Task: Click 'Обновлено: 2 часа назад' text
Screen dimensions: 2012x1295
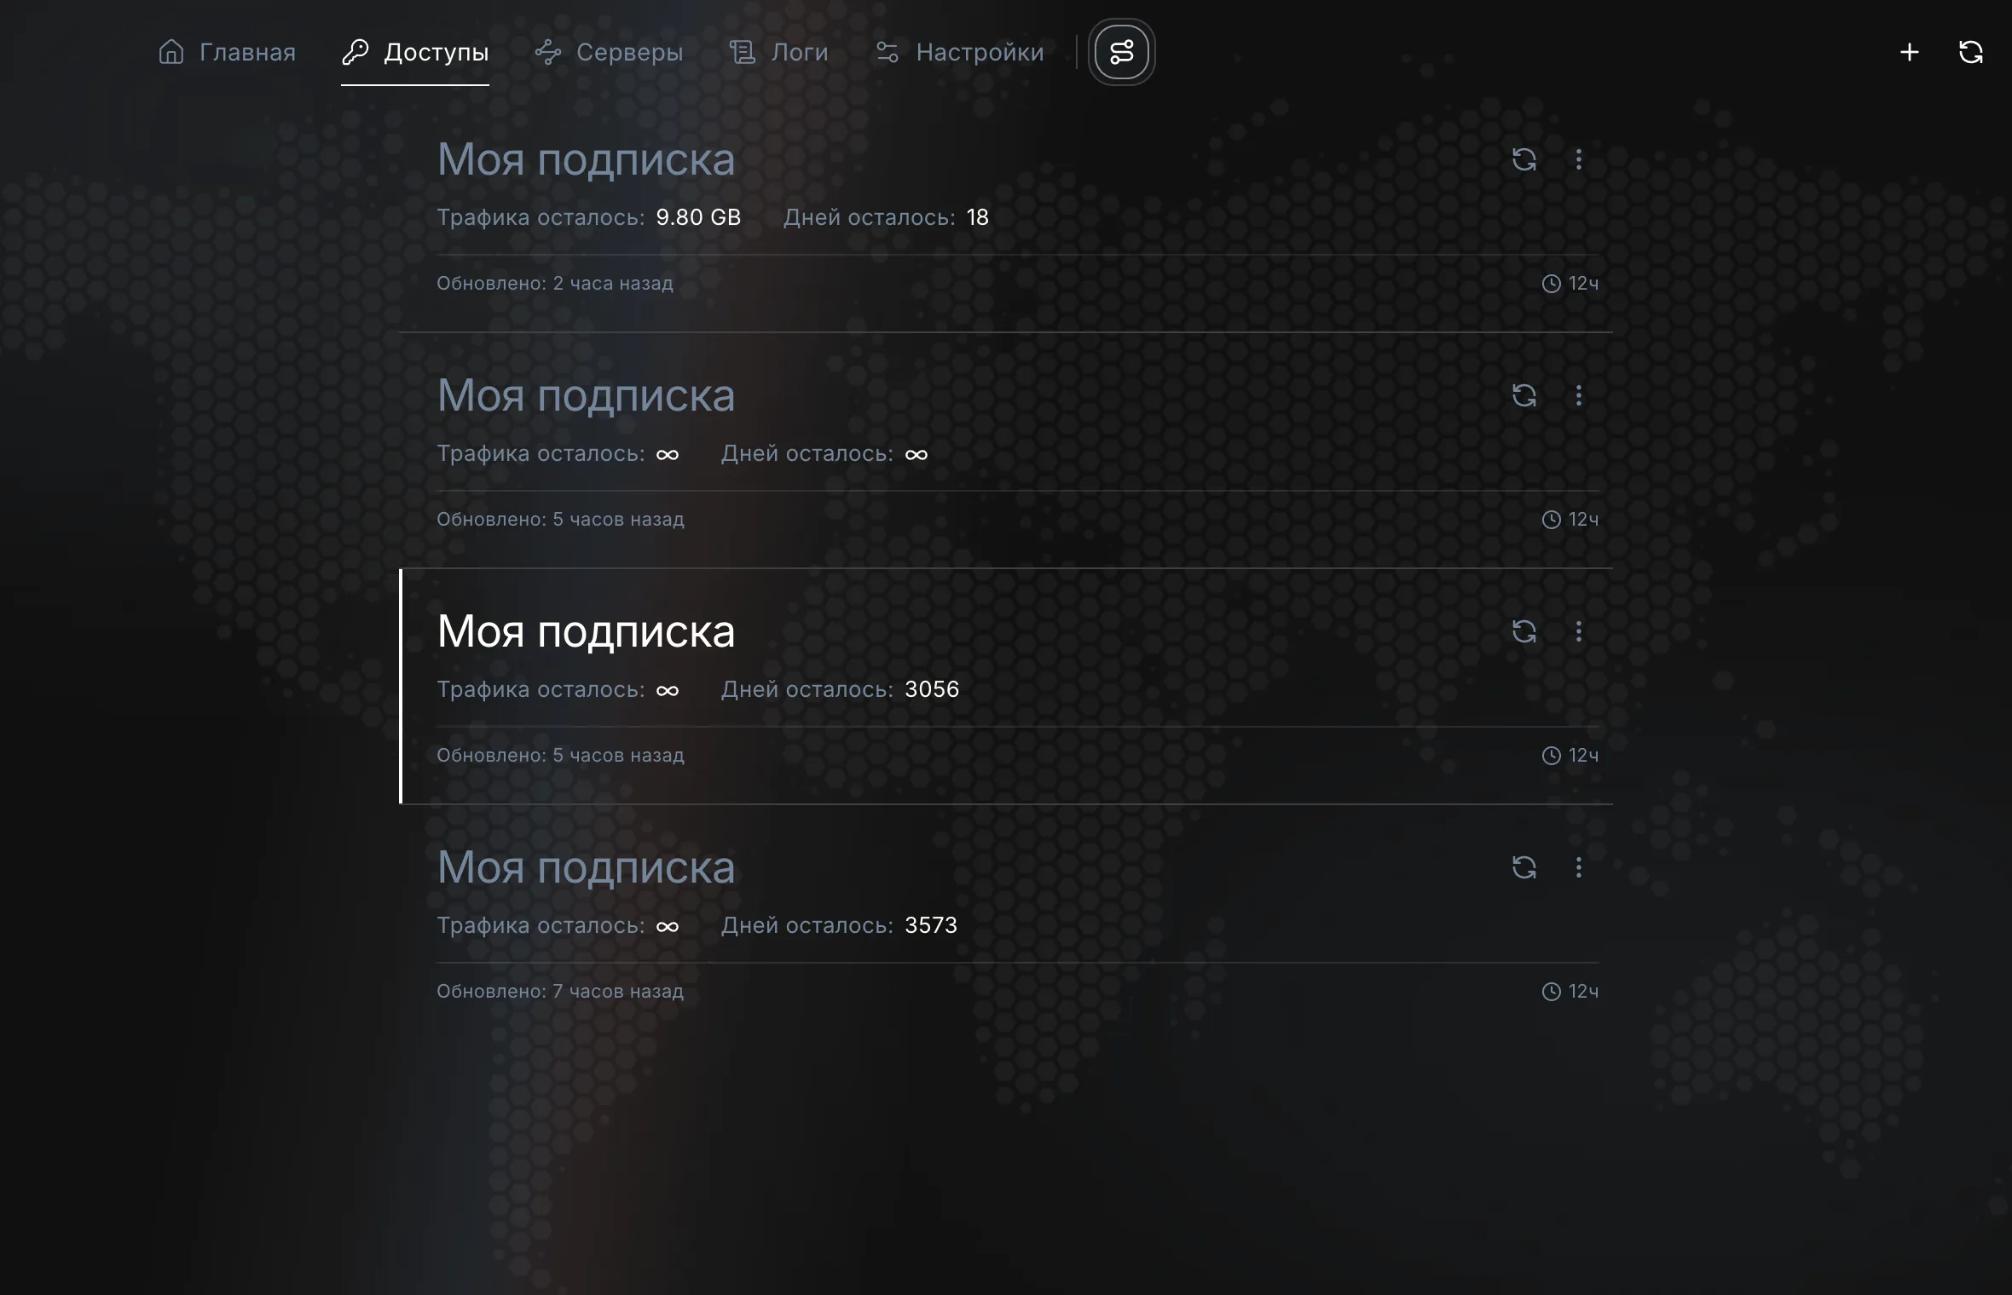Action: pos(555,283)
